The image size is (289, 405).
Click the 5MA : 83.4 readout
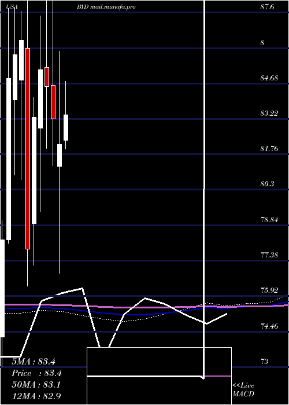34,362
